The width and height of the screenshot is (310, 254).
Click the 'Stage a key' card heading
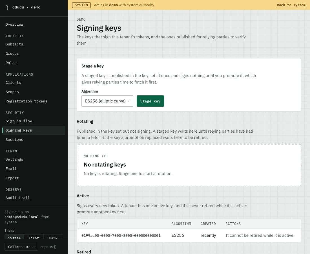[x=92, y=66]
